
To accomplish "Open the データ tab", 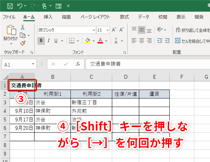I will tap(143, 17).
